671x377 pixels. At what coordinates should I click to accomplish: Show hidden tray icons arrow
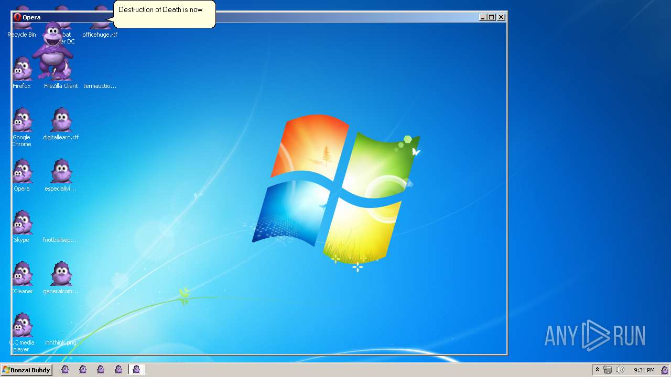pyautogui.click(x=597, y=370)
